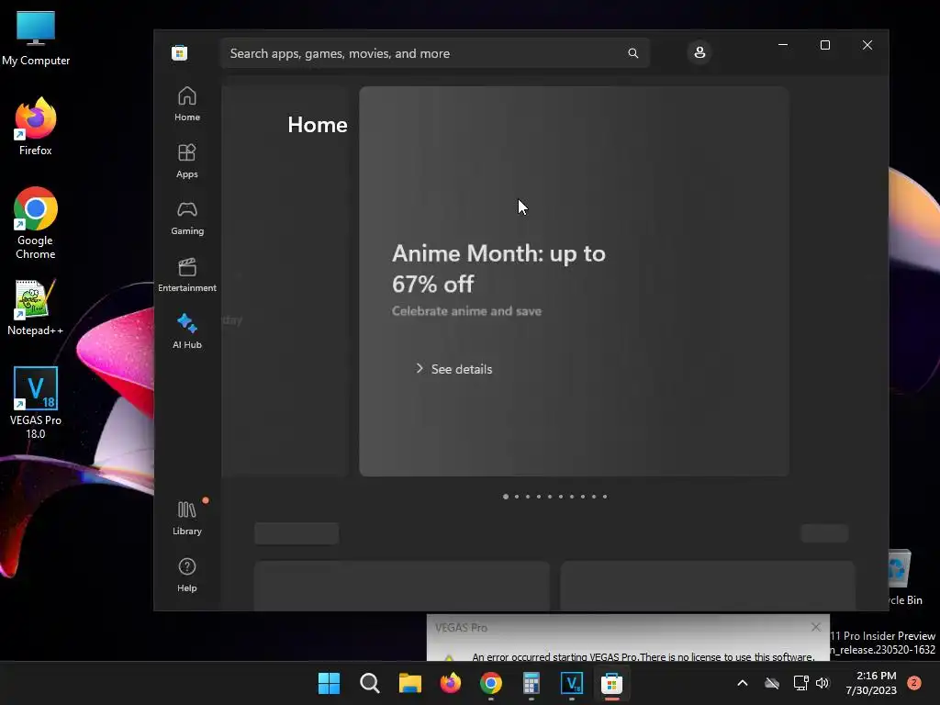Viewport: 940px width, 705px height.
Task: Open Help in Store sidebar
Action: [187, 576]
